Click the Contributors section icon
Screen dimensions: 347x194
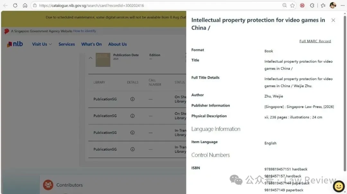click(x=48, y=185)
